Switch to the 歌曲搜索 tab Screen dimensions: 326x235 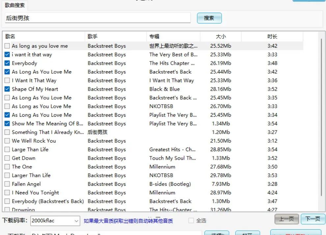(x=14, y=5)
